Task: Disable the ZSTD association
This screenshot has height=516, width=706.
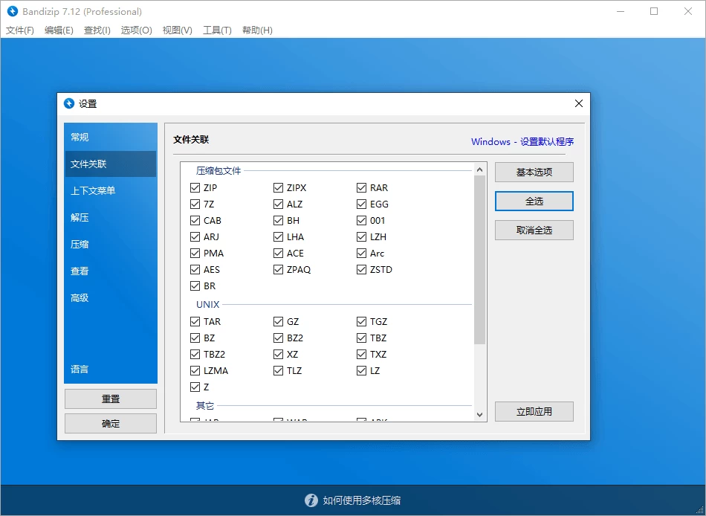Action: point(361,269)
